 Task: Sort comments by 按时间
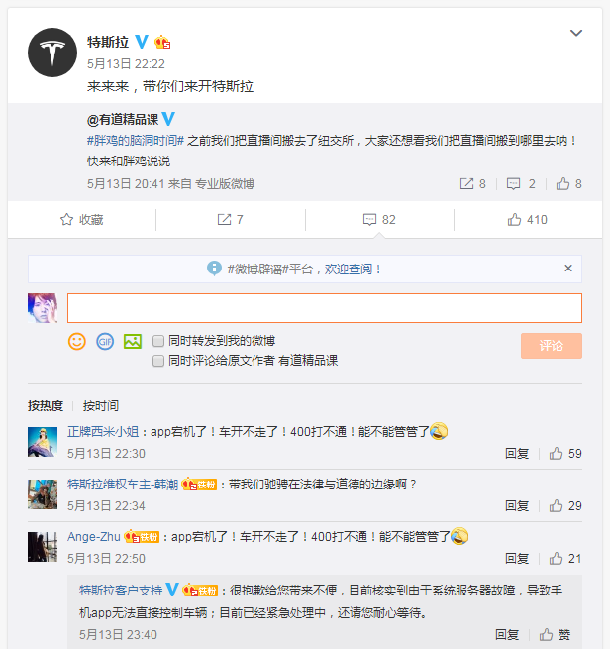coord(101,405)
